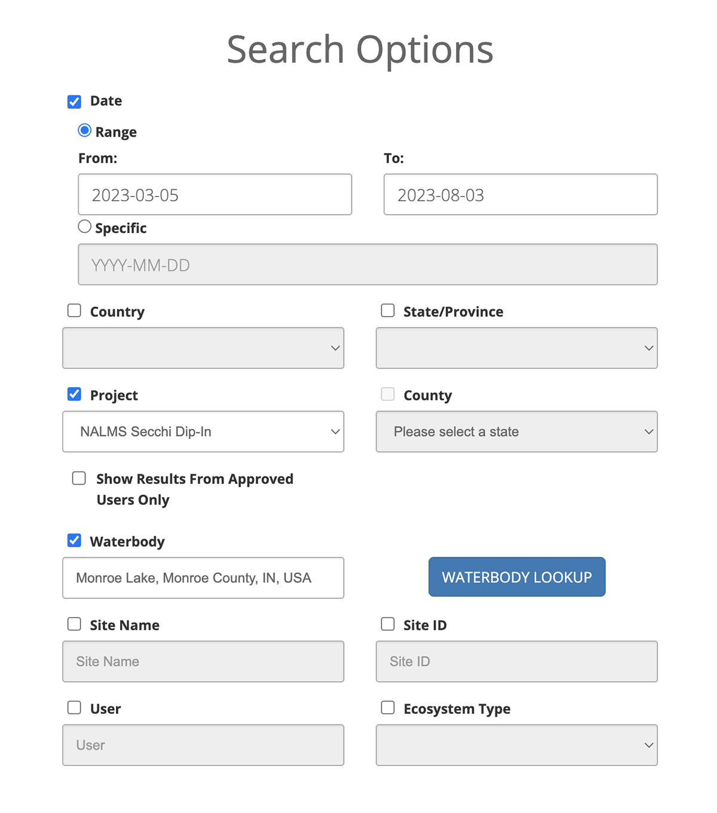Enable the State/Province filter checkbox
This screenshot has height=813, width=717.
(388, 311)
